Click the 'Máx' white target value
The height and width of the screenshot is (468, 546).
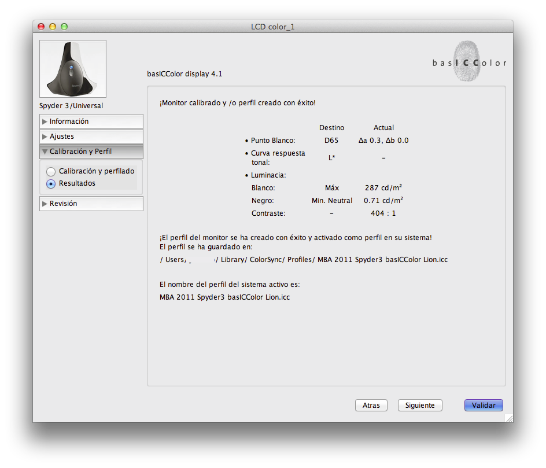[332, 187]
